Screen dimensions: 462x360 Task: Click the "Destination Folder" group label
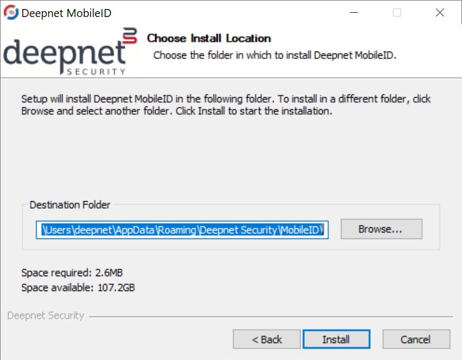click(70, 205)
